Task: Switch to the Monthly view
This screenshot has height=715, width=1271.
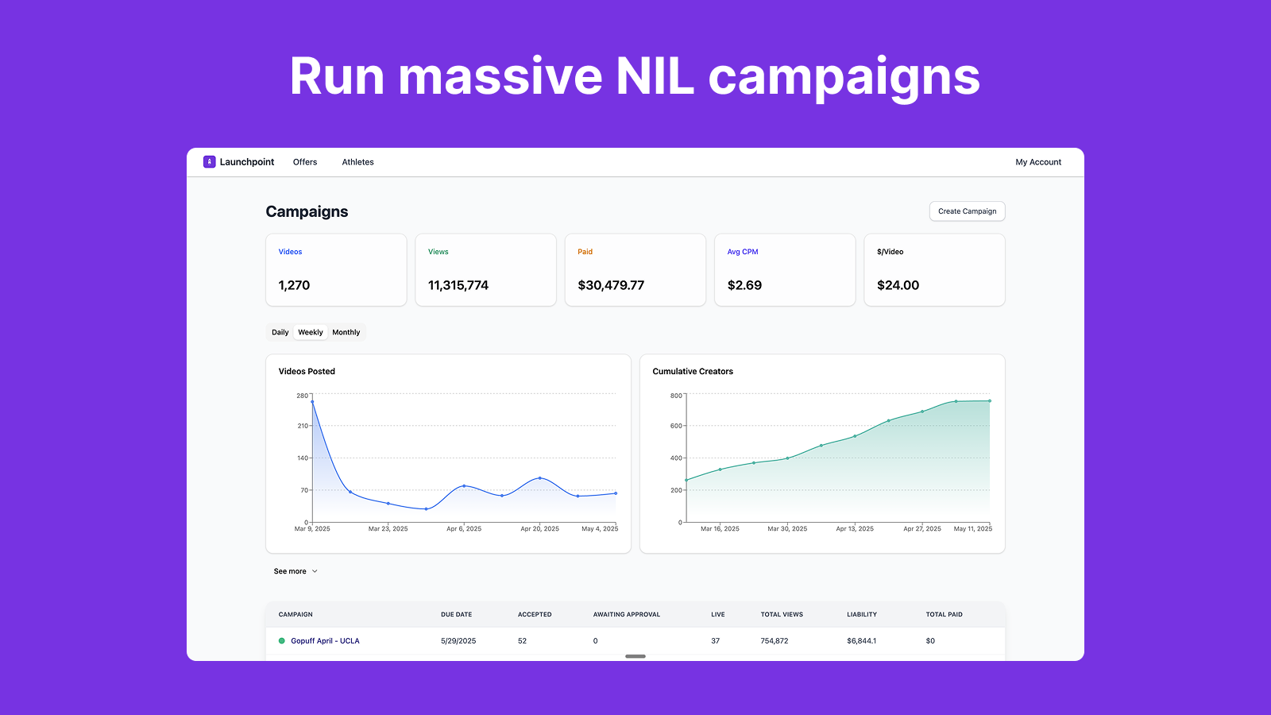Action: click(346, 332)
